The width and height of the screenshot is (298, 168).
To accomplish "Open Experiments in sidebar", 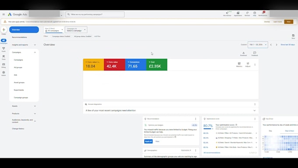I will 19,90.
